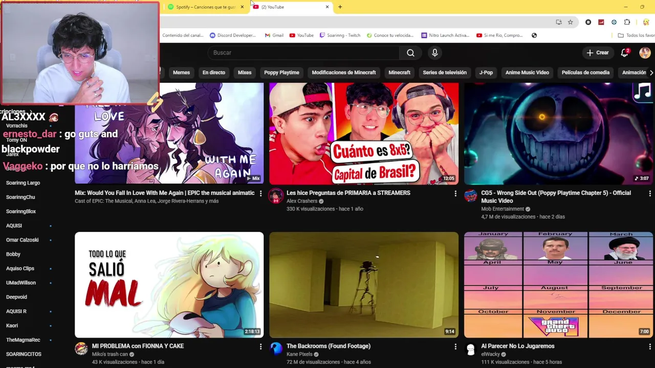Screen dimensions: 655x368
Task: Open the YouTube bookmark in bookmarks bar
Action: pos(301,35)
